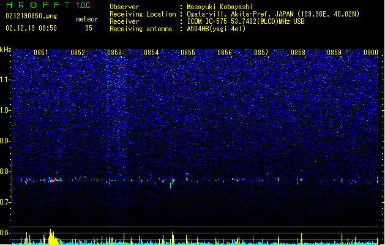
Task: Click the Receiver label
Action: pyautogui.click(x=124, y=21)
